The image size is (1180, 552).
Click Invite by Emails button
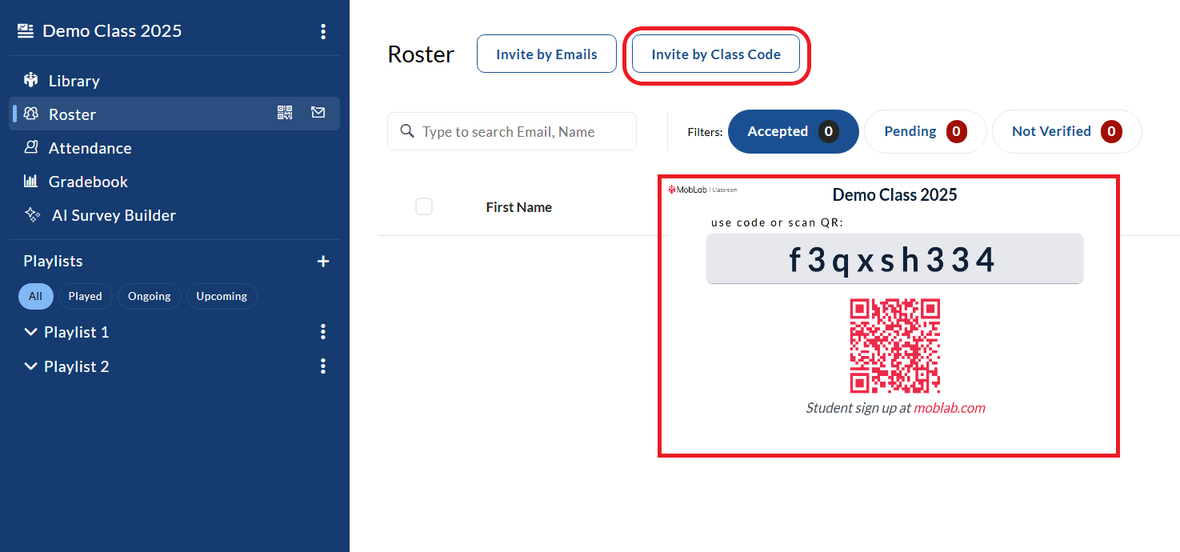click(546, 54)
